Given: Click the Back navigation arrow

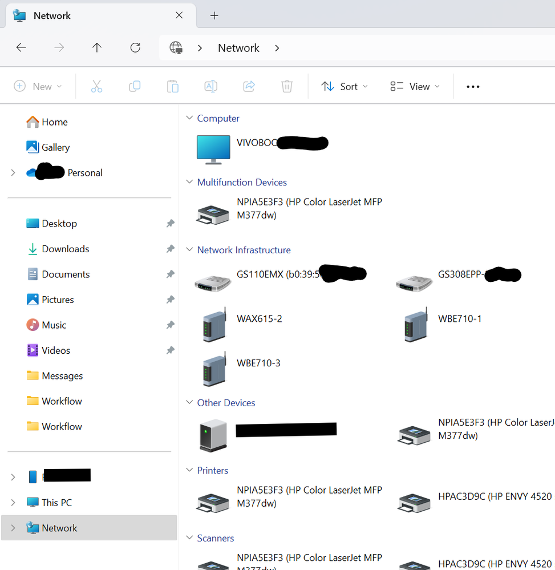Looking at the screenshot, I should pos(21,48).
